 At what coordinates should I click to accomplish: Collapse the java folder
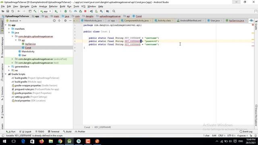point(9,33)
